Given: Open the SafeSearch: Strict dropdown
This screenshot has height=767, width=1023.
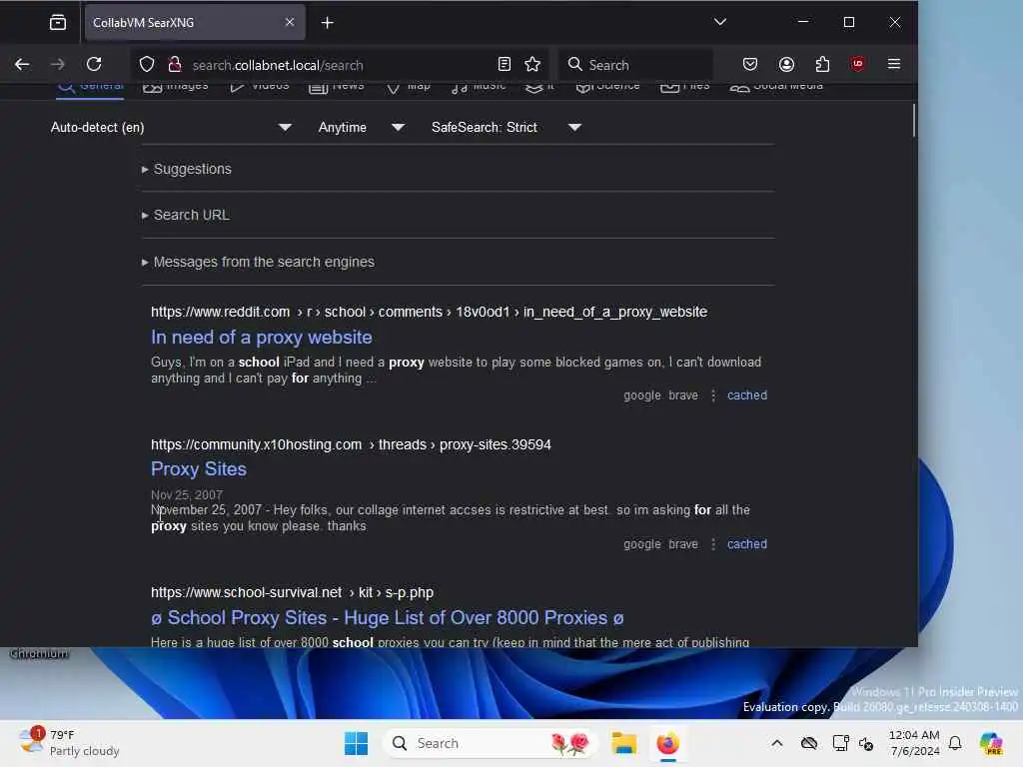Looking at the screenshot, I should point(506,127).
